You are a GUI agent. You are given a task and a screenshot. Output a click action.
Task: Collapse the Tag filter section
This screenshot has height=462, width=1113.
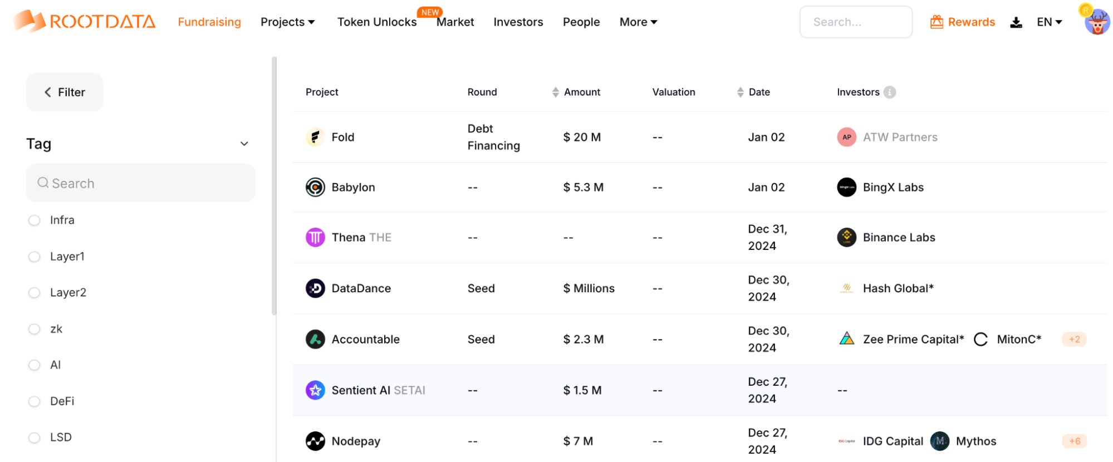coord(244,144)
